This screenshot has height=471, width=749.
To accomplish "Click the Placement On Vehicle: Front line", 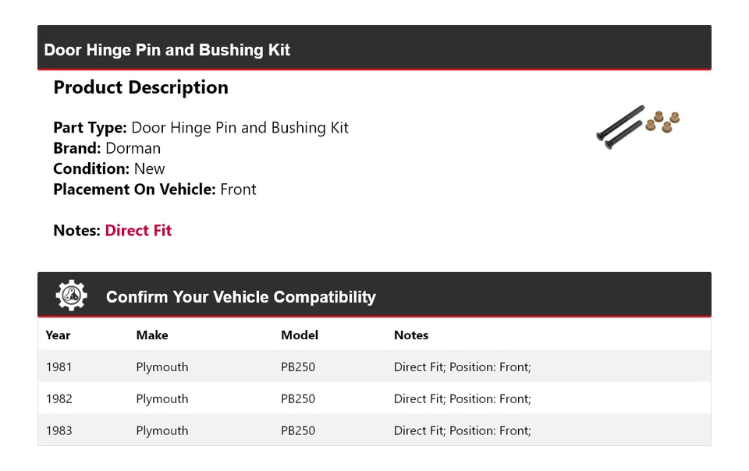I will click(x=154, y=189).
